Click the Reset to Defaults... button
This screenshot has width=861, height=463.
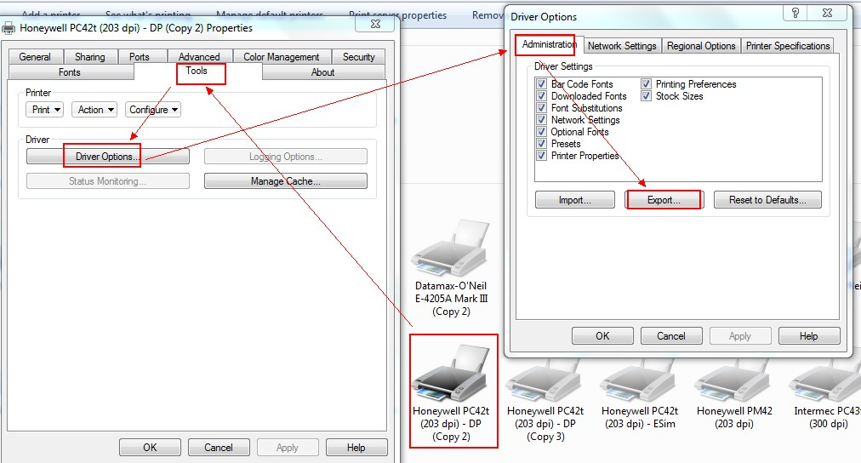click(767, 200)
